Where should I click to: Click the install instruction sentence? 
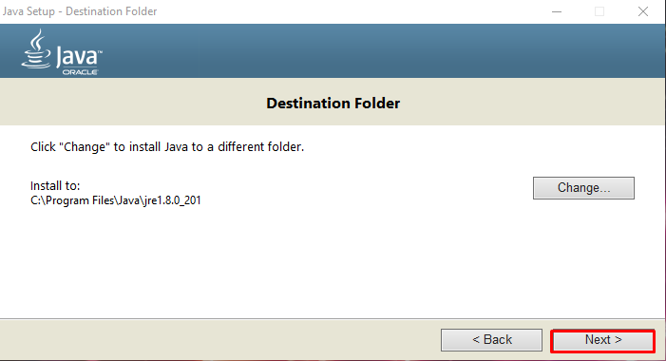pos(167,147)
